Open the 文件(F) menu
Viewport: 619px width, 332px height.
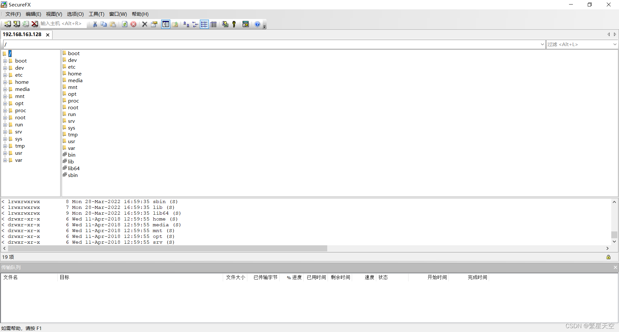13,14
